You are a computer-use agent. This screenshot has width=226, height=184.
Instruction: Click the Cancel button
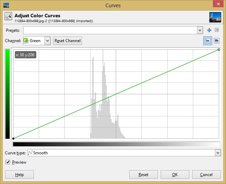(x=206, y=175)
